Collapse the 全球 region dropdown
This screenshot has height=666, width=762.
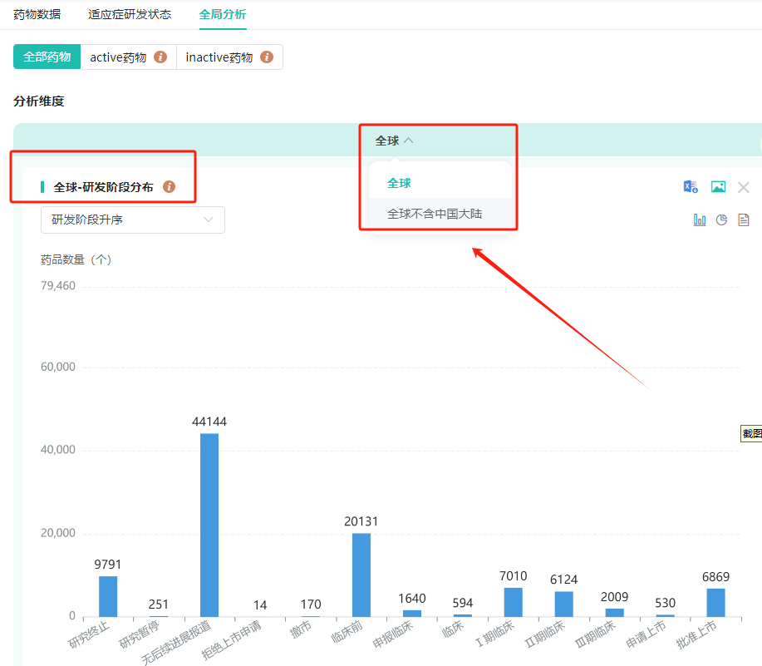tap(394, 141)
